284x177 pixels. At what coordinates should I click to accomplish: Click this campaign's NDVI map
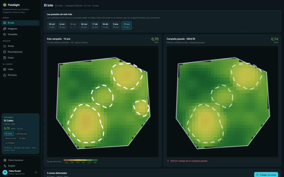[103, 102]
